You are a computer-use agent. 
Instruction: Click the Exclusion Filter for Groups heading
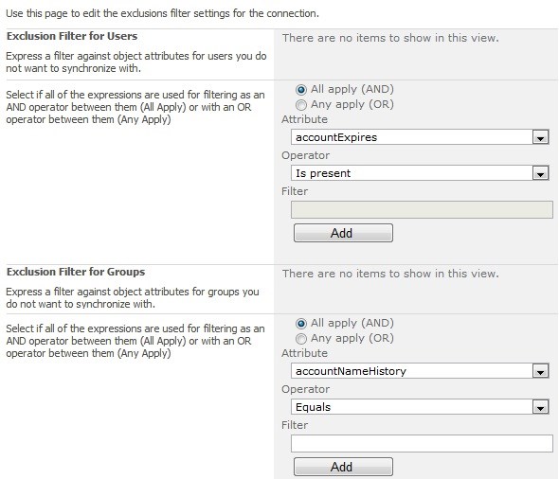click(76, 272)
